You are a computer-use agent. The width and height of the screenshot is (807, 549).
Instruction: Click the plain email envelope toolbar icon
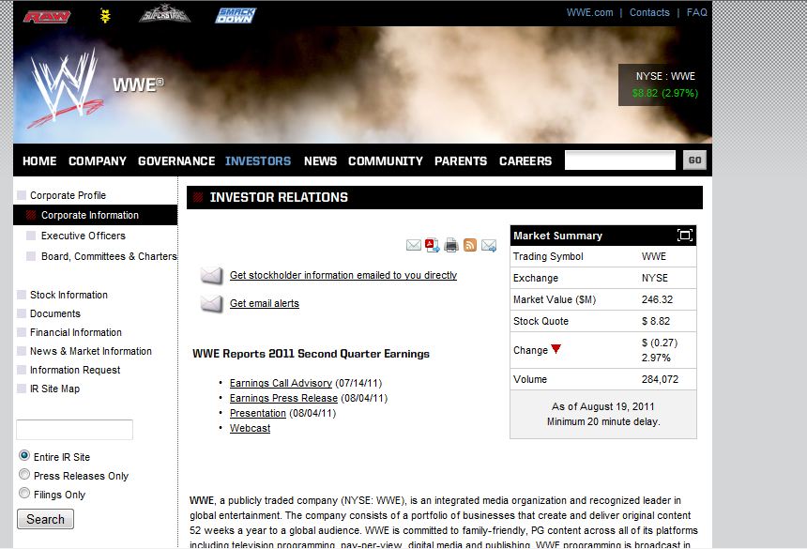pos(413,245)
